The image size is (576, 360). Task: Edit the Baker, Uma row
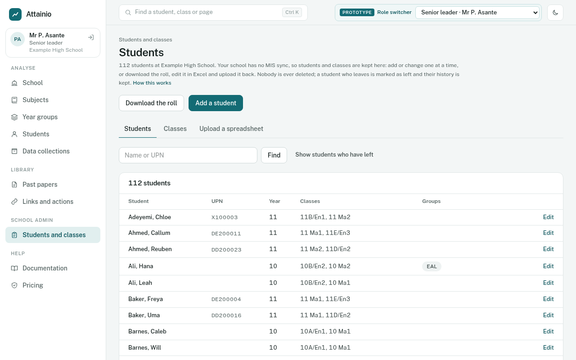pos(548,315)
